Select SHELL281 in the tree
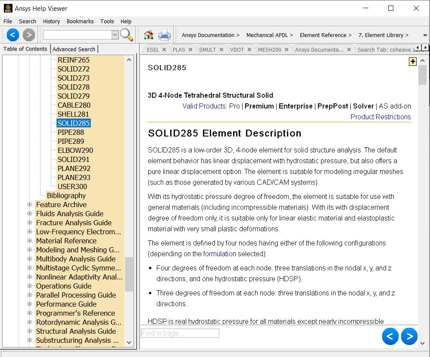The image size is (430, 357). [x=73, y=115]
